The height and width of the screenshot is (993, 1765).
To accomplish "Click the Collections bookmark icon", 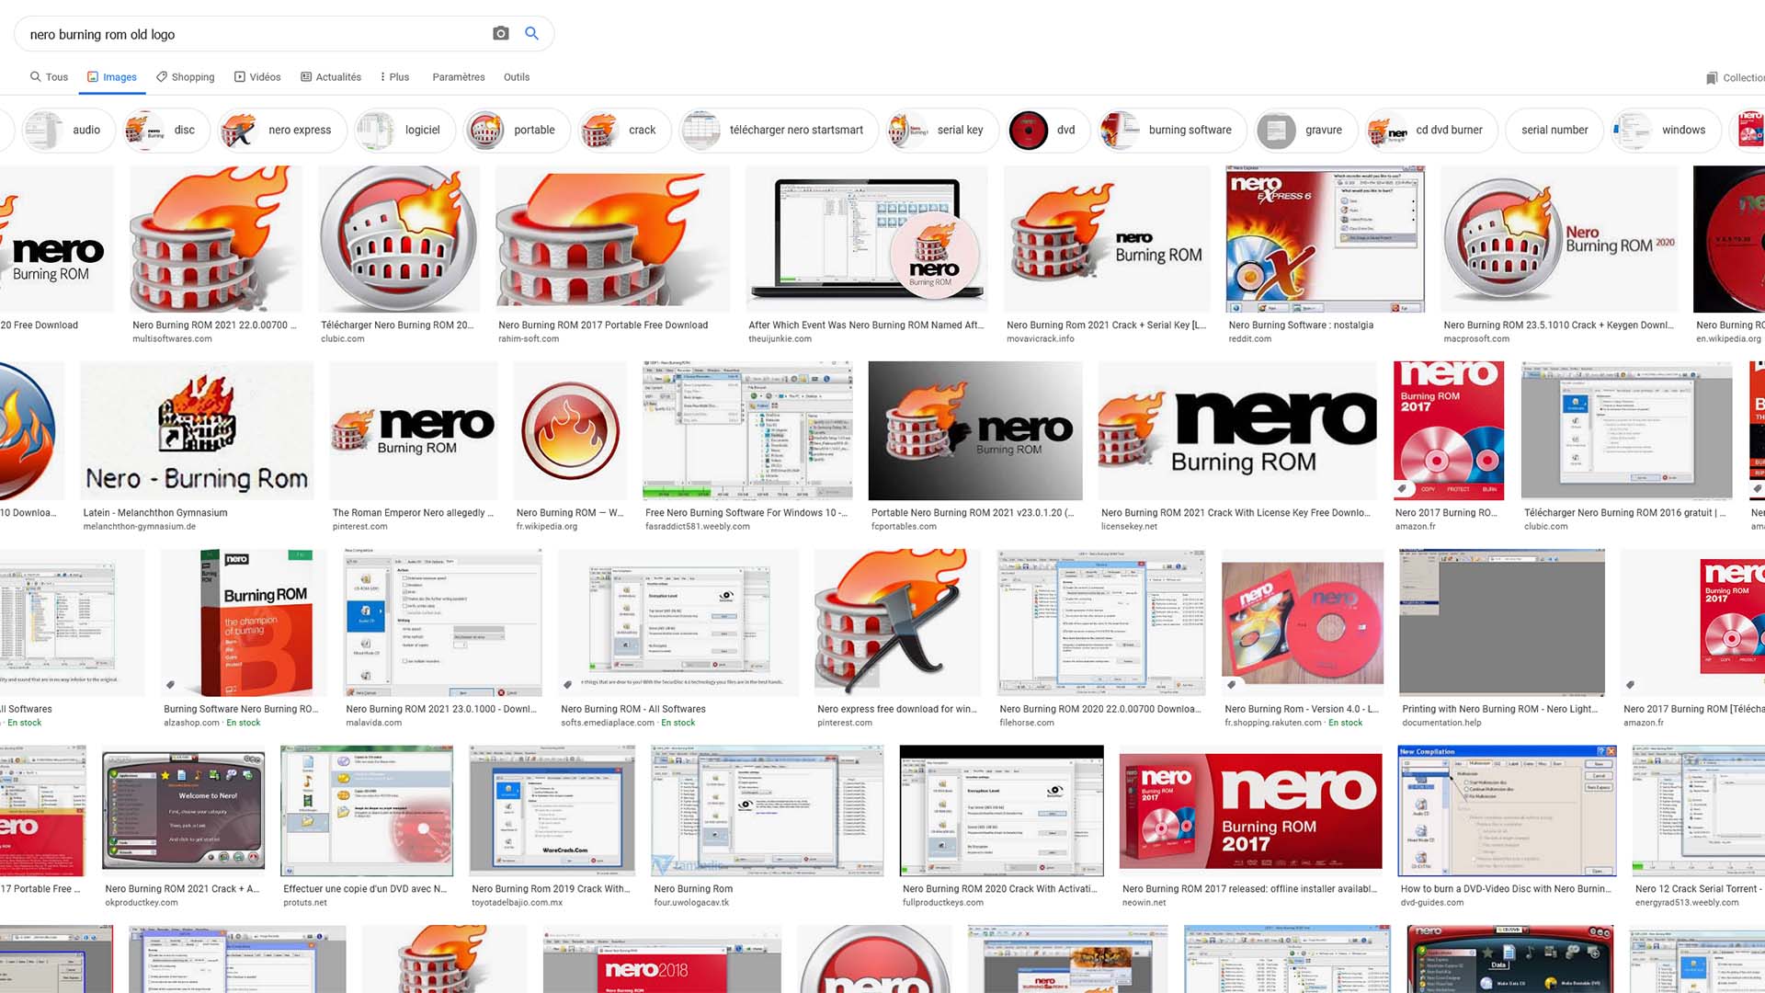I will click(1712, 78).
